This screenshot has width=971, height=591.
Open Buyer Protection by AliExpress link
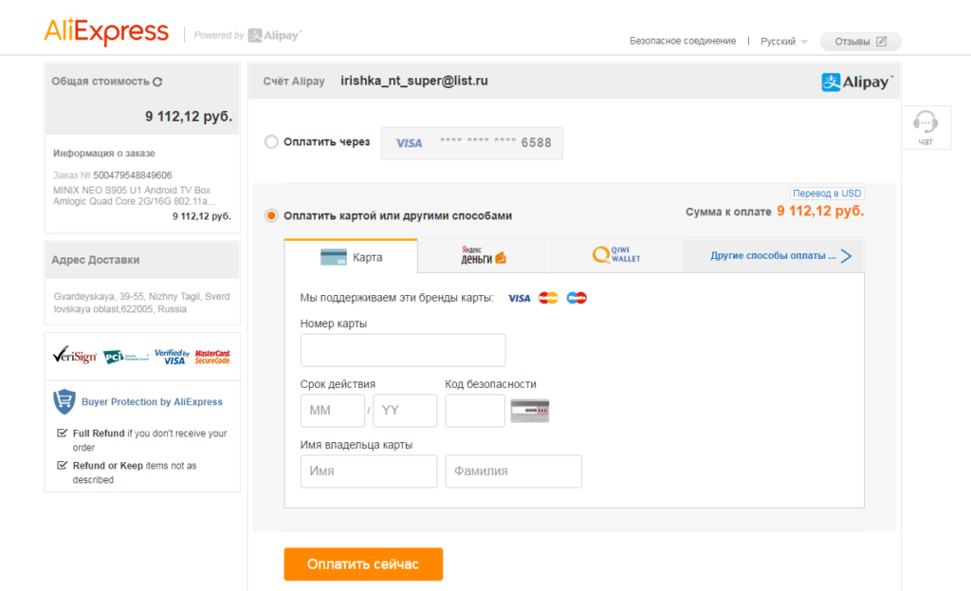pyautogui.click(x=152, y=402)
